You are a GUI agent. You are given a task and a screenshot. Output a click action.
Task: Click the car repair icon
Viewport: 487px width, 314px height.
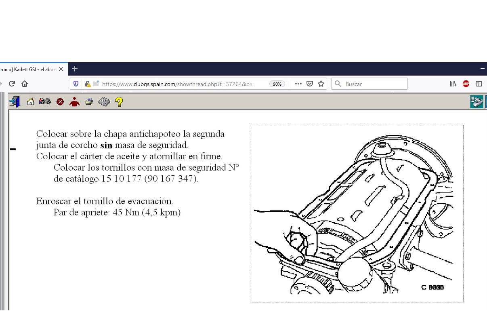45,102
